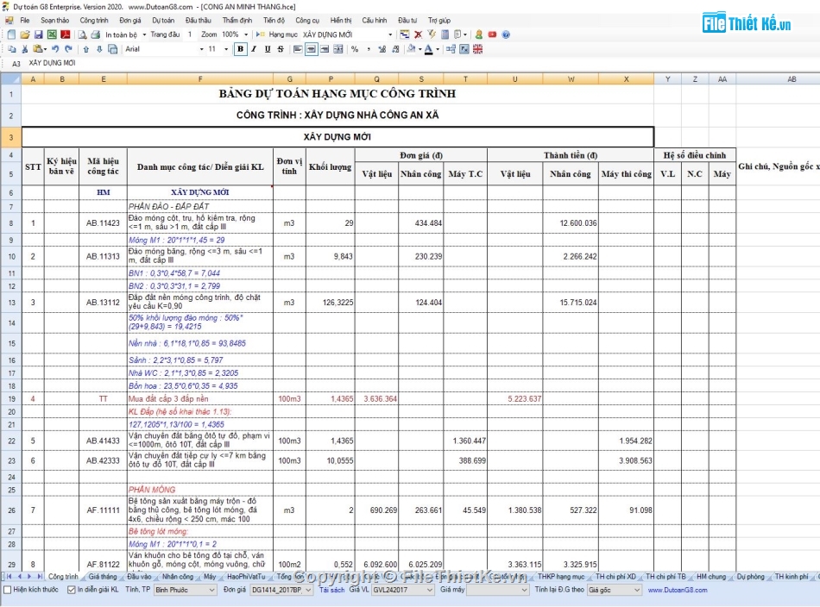The width and height of the screenshot is (820, 607).
Task: Open the Đơn giá menu
Action: [x=130, y=21]
